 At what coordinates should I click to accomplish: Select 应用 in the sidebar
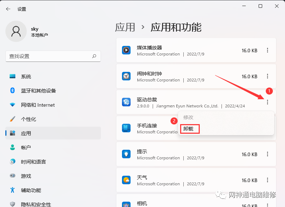(53, 133)
